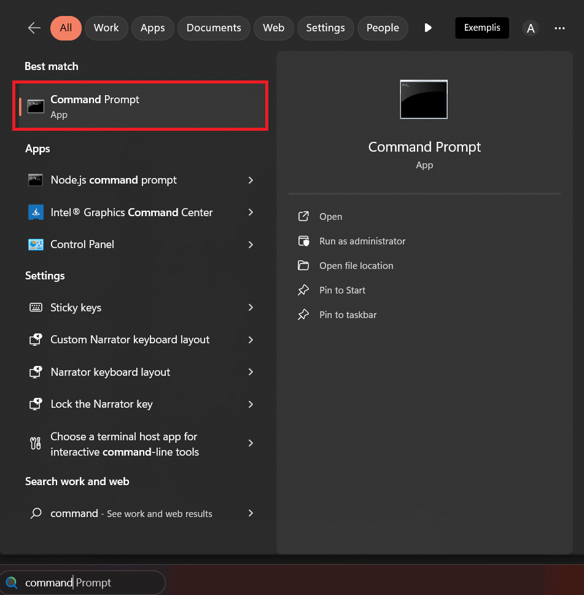Open the Control Panel result
The height and width of the screenshot is (595, 584).
[x=141, y=244]
